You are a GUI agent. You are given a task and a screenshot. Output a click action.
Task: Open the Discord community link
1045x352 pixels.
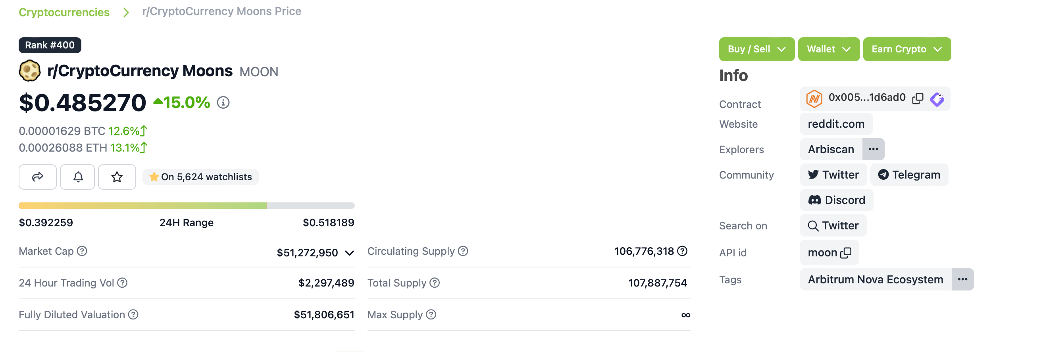pos(837,200)
